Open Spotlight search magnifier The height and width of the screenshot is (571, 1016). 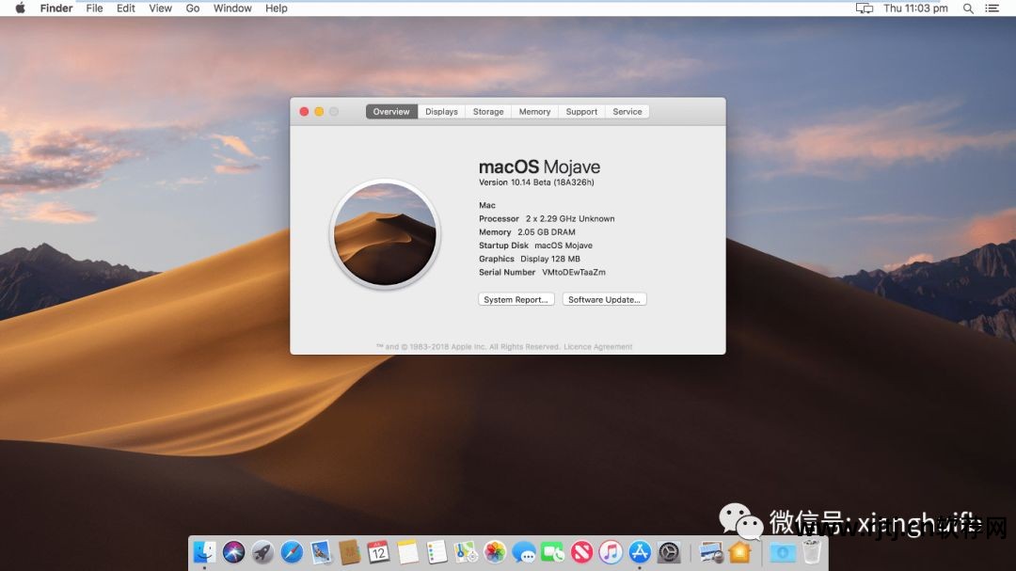[x=968, y=8]
